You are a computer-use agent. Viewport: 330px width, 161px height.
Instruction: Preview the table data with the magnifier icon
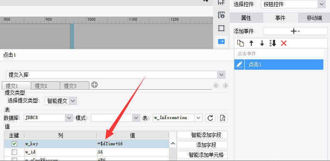pos(223,118)
